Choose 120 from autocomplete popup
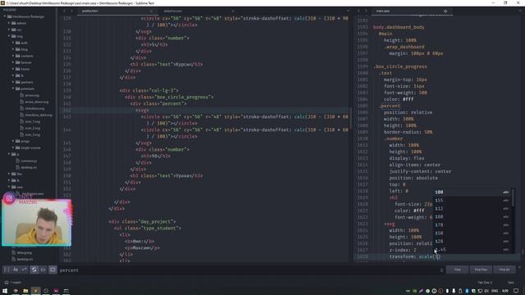The height and width of the screenshot is (295, 525). coord(472,241)
